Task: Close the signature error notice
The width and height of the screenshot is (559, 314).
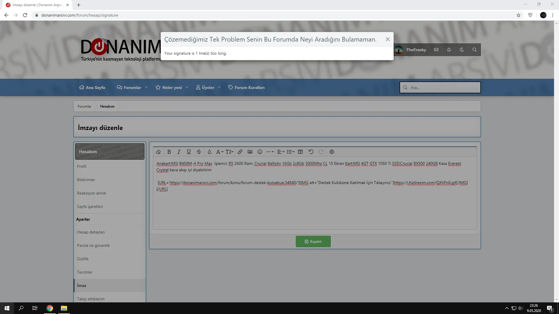Action: 388,39
